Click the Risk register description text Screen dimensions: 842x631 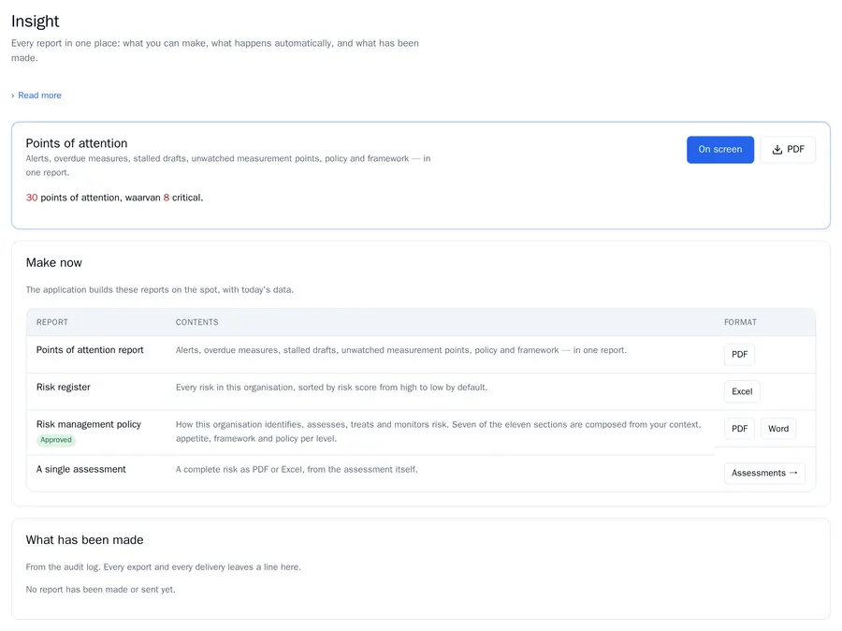(x=331, y=387)
